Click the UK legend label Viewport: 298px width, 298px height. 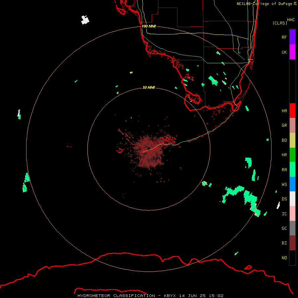coord(284,52)
